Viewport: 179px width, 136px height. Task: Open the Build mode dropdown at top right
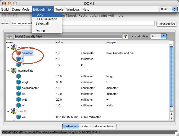(x=168, y=9)
